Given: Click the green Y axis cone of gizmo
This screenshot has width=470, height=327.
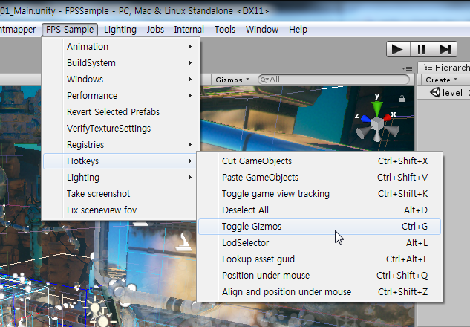Looking at the screenshot, I should point(377,108).
